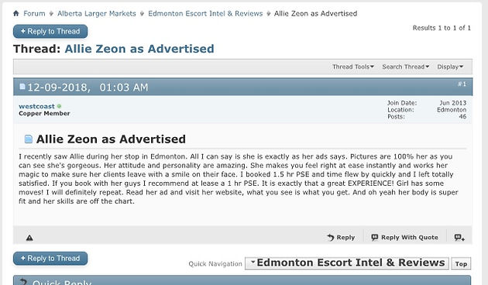
Task: Open westcoast user profile link
Action: [36, 106]
